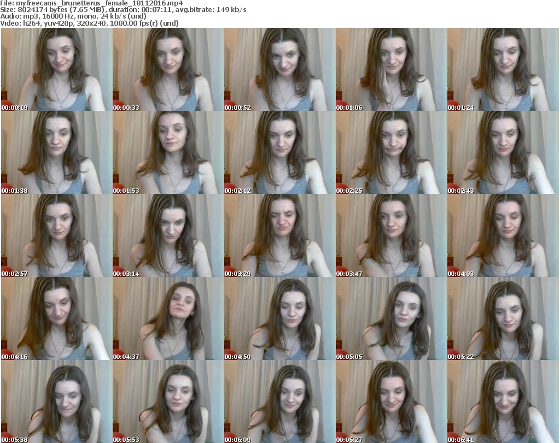Click the Audio mp3 info line
Viewport: 560px width, 443px height.
[x=73, y=16]
